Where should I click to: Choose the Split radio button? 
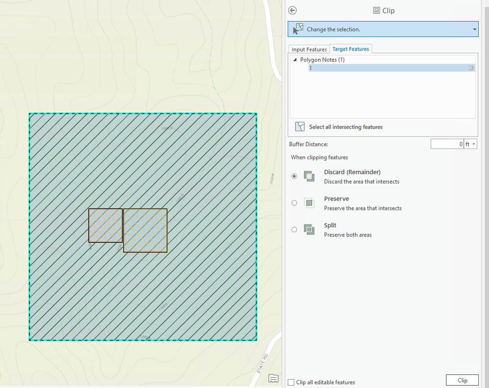294,229
